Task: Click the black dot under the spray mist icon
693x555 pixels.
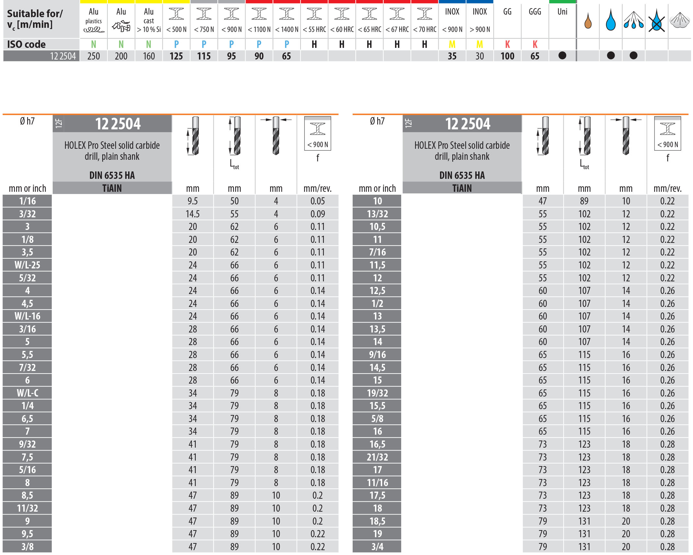Action: click(634, 56)
